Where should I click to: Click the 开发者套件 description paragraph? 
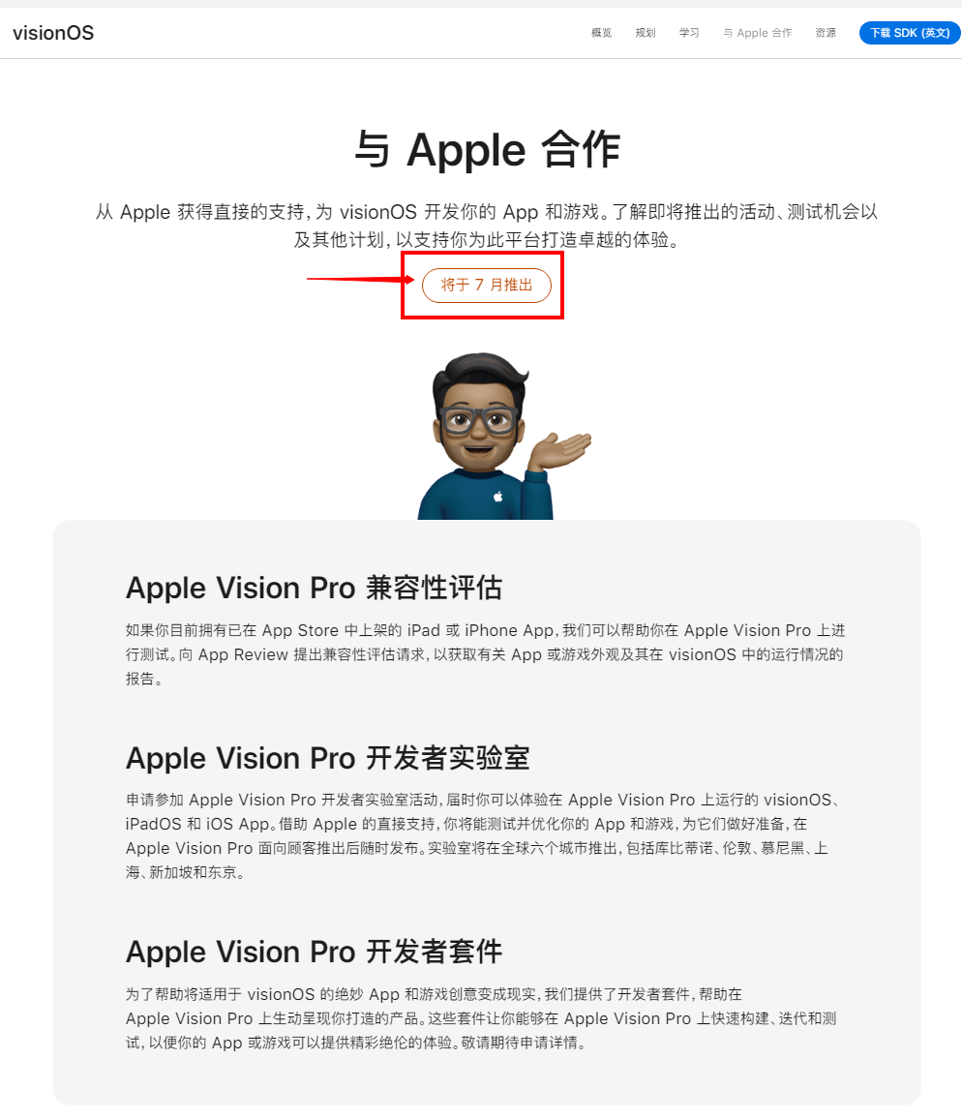tap(481, 1017)
